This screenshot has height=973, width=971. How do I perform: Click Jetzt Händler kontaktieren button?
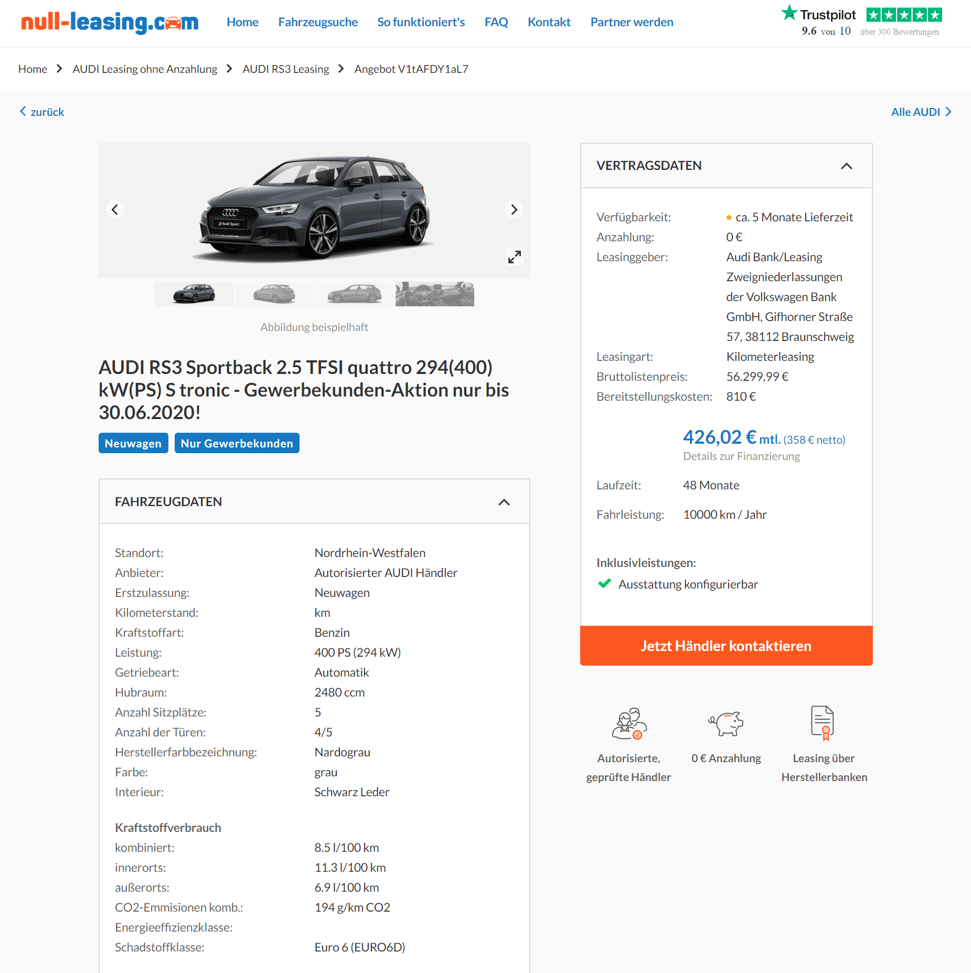coord(726,646)
